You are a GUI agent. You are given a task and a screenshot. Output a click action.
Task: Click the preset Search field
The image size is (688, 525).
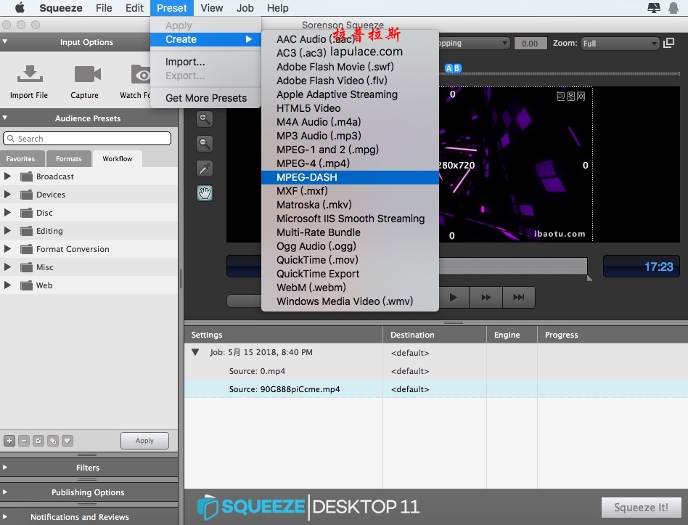(x=87, y=139)
